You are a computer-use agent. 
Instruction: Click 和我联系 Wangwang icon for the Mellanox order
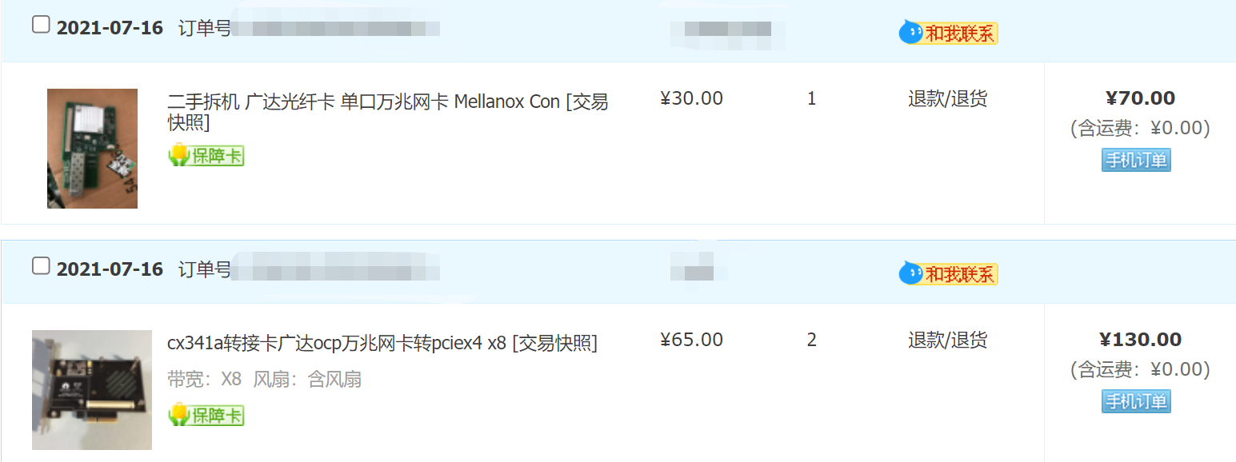[x=948, y=33]
